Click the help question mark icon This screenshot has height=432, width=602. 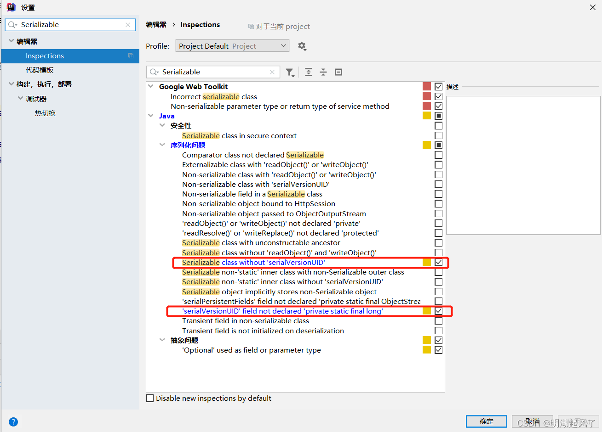tap(13, 421)
